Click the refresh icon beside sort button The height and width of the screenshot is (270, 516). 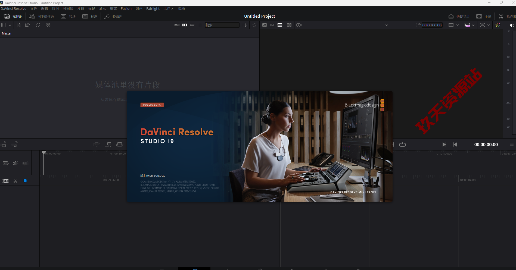click(254, 25)
